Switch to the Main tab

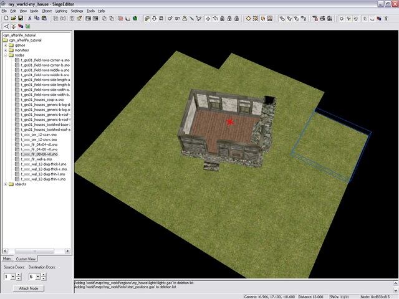click(x=7, y=259)
